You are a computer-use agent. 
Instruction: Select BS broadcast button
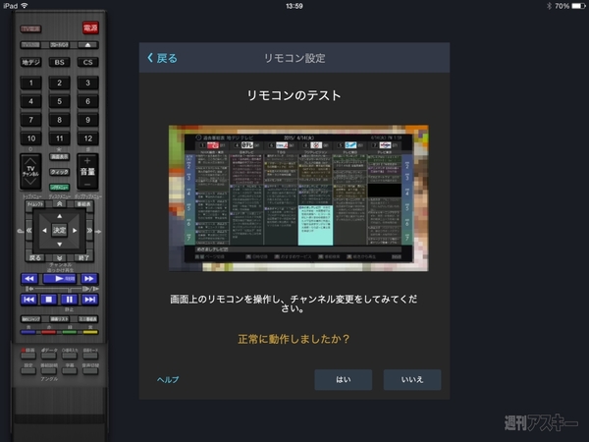click(59, 62)
